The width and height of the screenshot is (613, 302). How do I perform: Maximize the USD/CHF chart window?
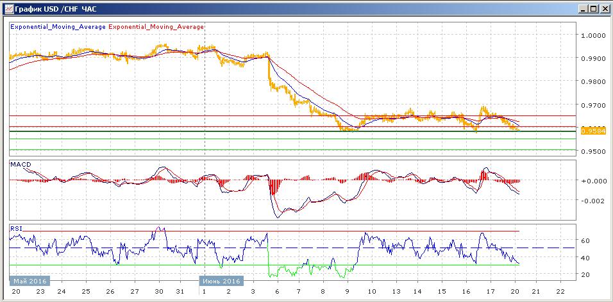tap(593, 8)
